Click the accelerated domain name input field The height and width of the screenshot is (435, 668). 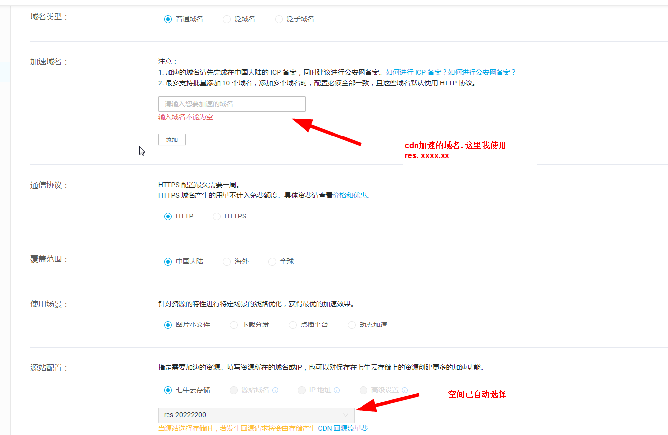231,104
